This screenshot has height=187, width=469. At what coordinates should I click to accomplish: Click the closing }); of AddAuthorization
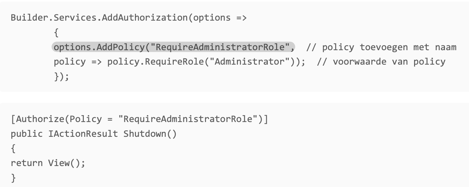tap(61, 76)
